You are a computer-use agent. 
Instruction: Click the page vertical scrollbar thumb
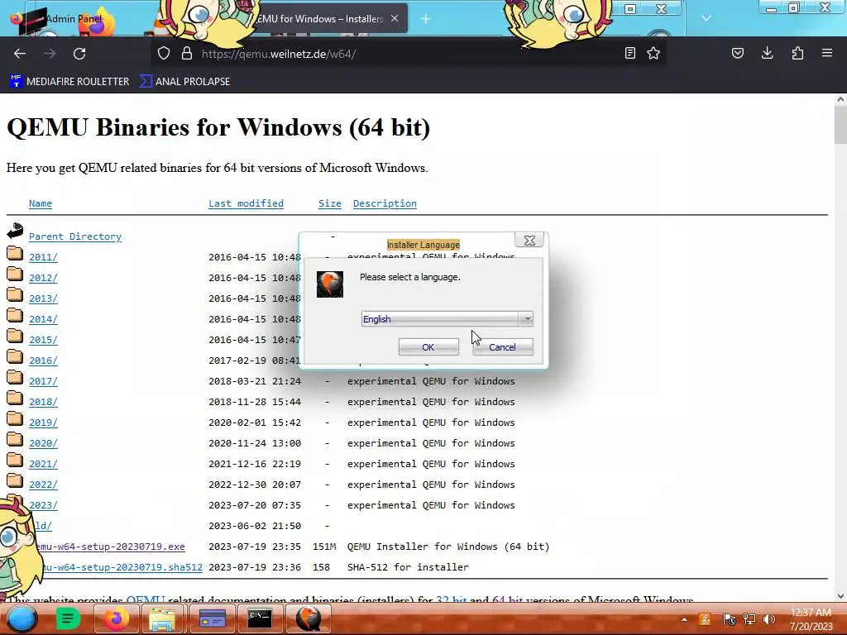tap(840, 126)
